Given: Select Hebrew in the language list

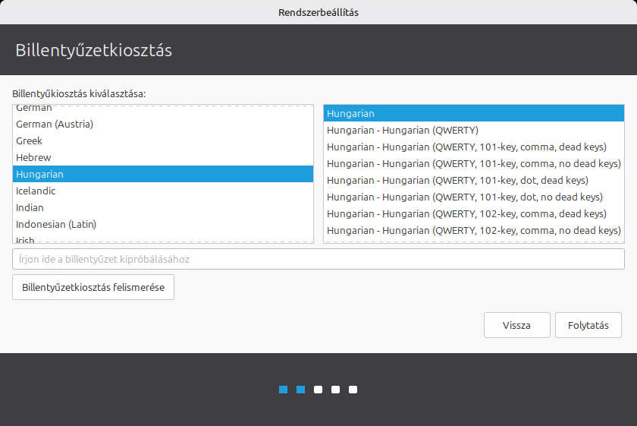Looking at the screenshot, I should coord(33,157).
